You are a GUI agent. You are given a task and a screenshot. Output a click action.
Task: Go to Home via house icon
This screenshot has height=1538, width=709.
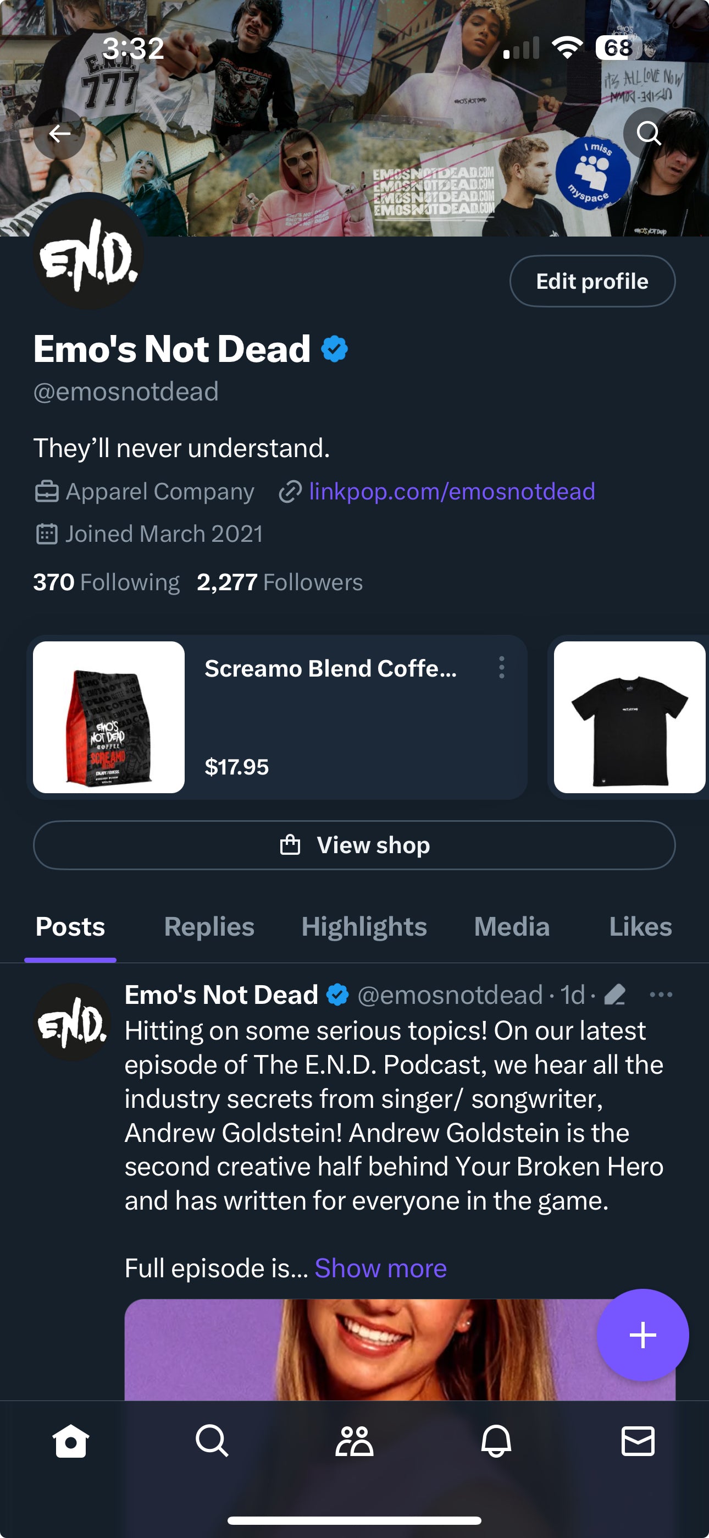tap(71, 1441)
